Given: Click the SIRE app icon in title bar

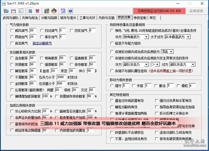Looking at the screenshot, I should [x=4, y=3].
